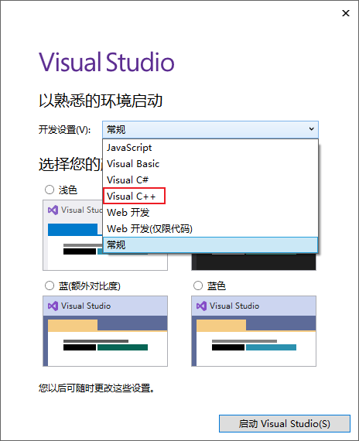Click the 开发设置(V) label
The height and width of the screenshot is (441, 359).
tap(64, 130)
